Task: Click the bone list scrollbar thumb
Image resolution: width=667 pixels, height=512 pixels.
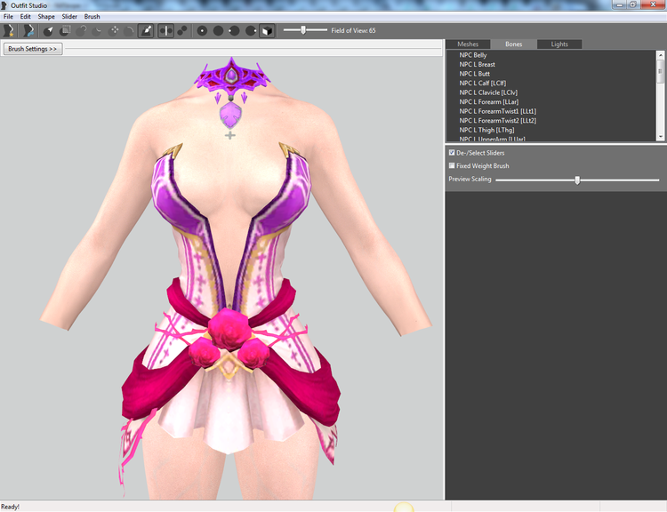Action: tap(660, 71)
